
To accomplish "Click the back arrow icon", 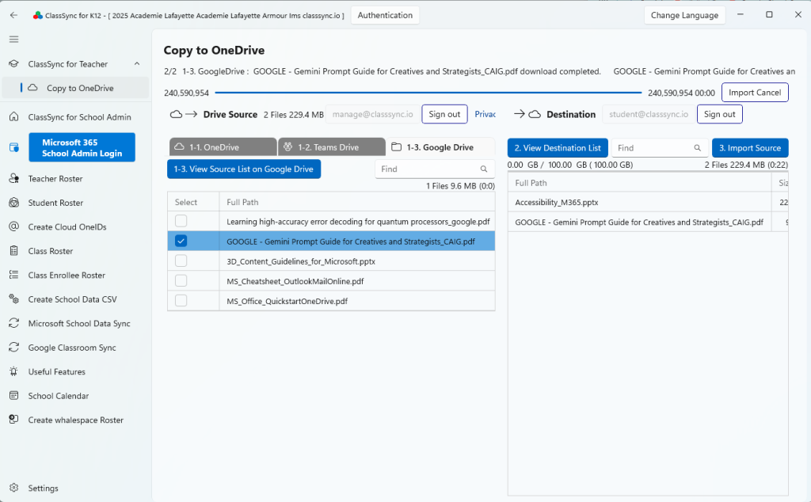I will 14,15.
